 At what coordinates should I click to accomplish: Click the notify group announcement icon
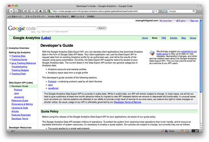point(152,53)
